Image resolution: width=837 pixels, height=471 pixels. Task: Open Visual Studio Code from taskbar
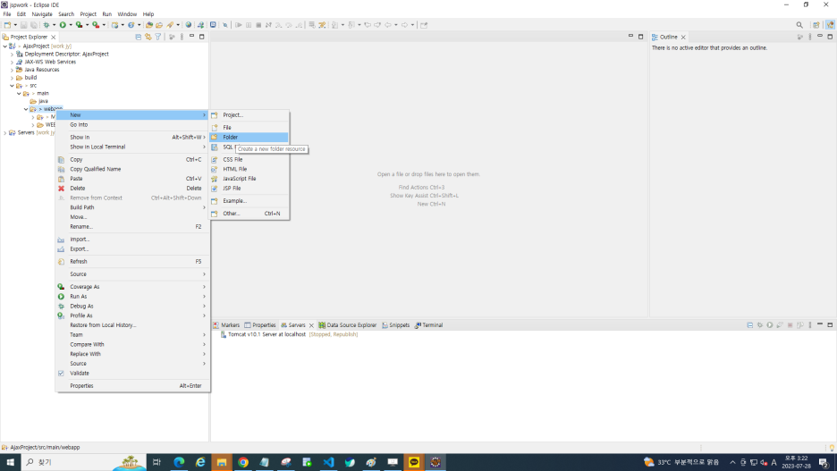328,462
